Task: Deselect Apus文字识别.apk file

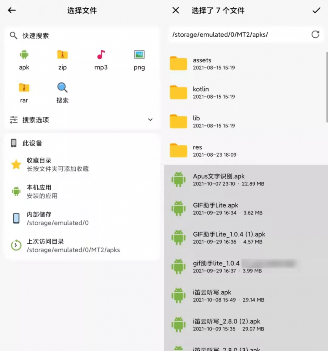Action: coord(246,180)
